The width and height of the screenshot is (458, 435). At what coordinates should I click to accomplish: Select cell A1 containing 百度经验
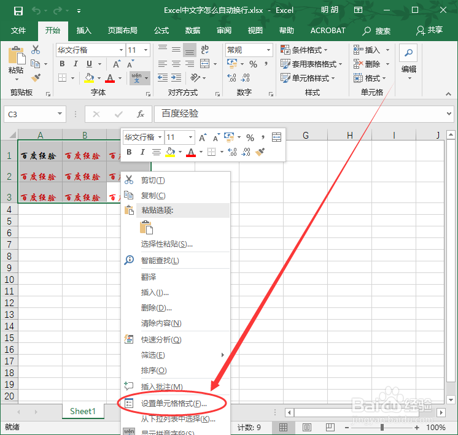[x=40, y=151]
